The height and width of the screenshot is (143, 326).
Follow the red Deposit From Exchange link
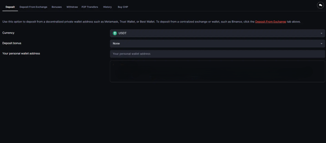pos(270,22)
